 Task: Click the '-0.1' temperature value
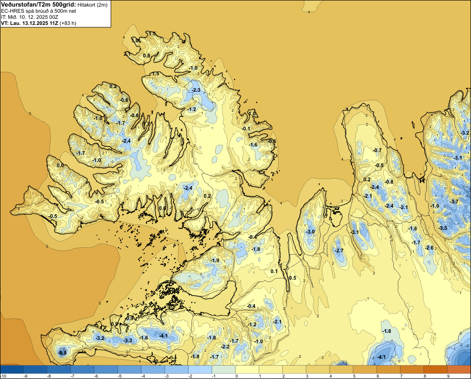pyautogui.click(x=246, y=129)
